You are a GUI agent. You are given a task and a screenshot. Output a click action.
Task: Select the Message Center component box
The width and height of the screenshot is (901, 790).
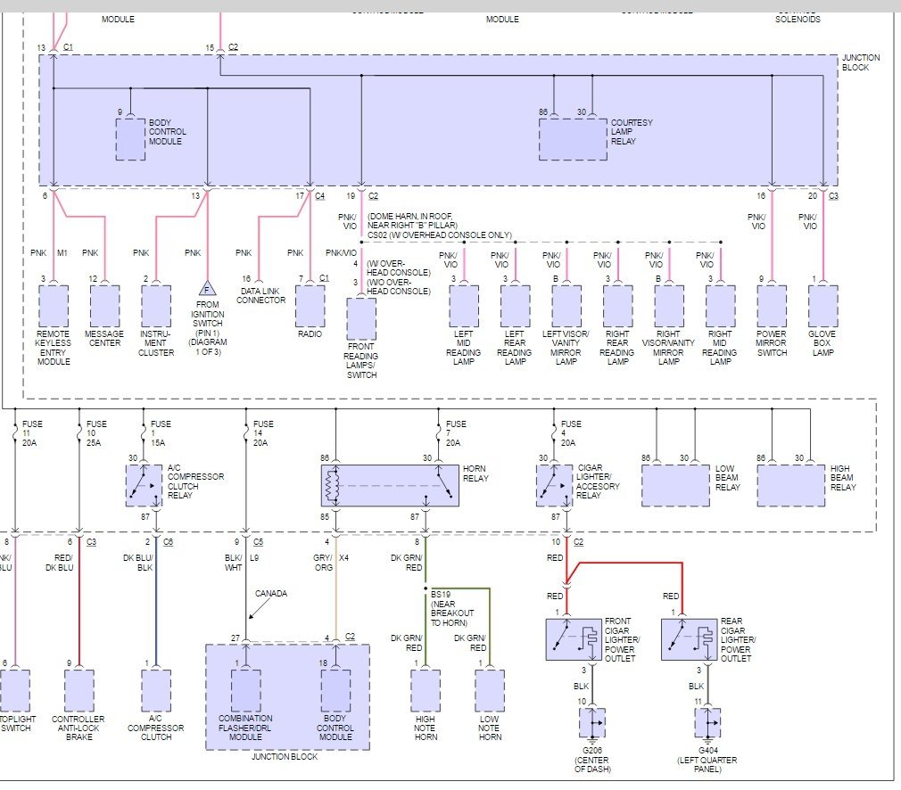pyautogui.click(x=104, y=306)
